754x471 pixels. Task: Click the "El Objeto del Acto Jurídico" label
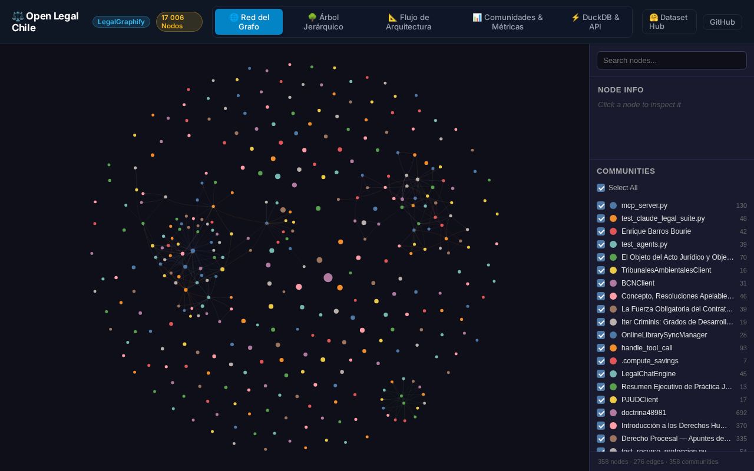coord(677,257)
